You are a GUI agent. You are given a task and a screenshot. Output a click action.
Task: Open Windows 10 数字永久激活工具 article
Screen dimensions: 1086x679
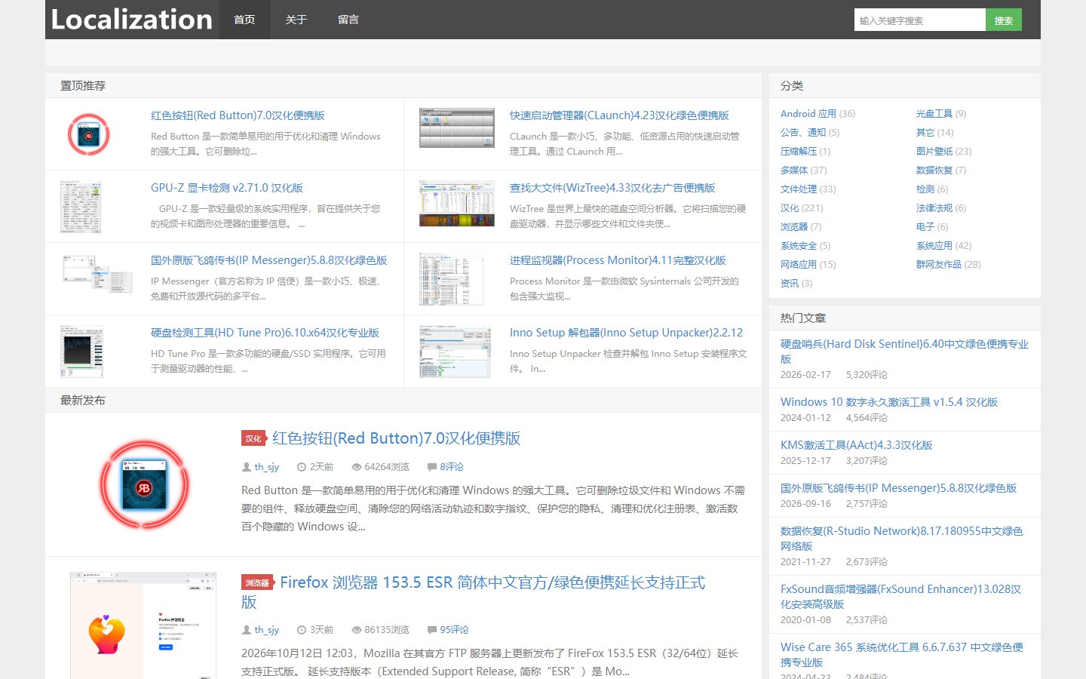pyautogui.click(x=889, y=402)
